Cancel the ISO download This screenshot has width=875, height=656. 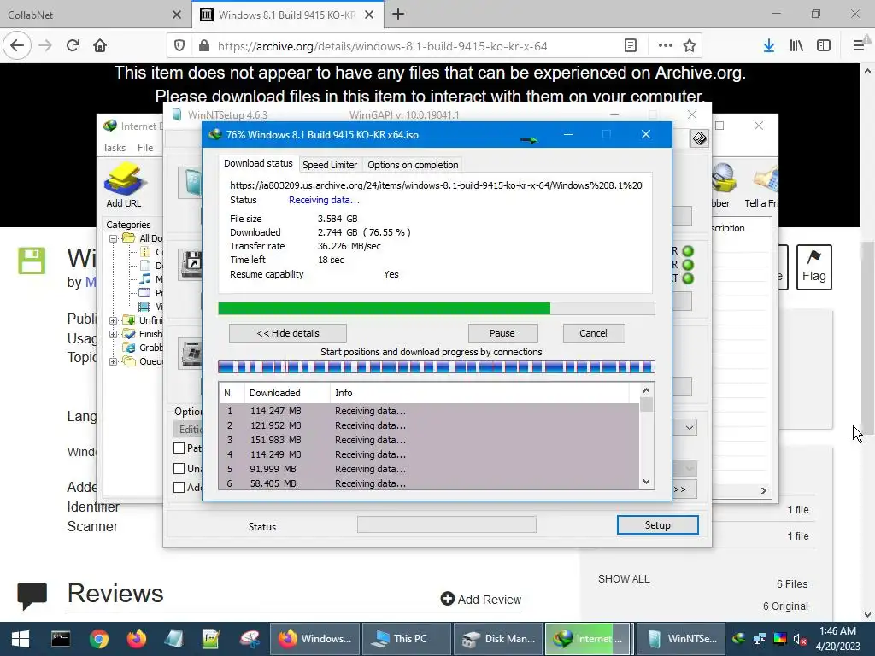point(593,333)
